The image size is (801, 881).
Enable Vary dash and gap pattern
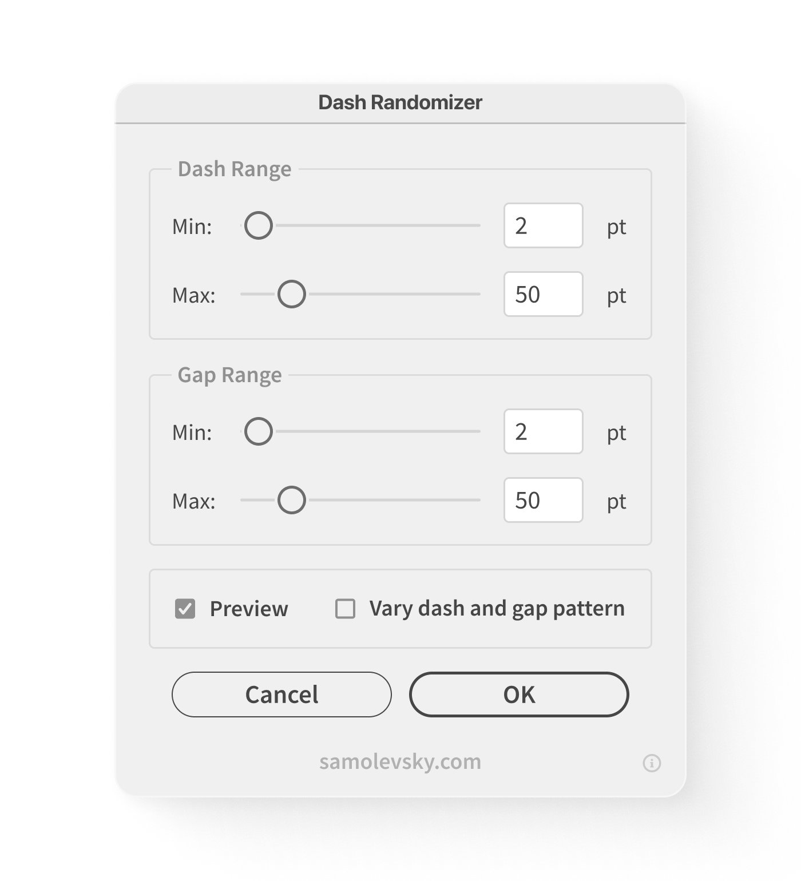click(x=345, y=609)
